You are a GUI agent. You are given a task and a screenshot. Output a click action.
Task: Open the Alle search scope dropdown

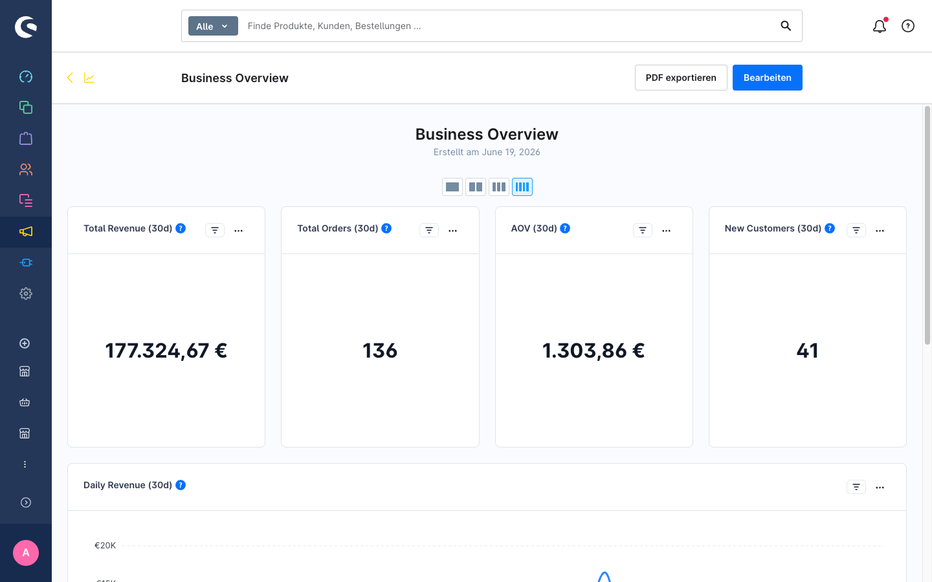click(213, 26)
